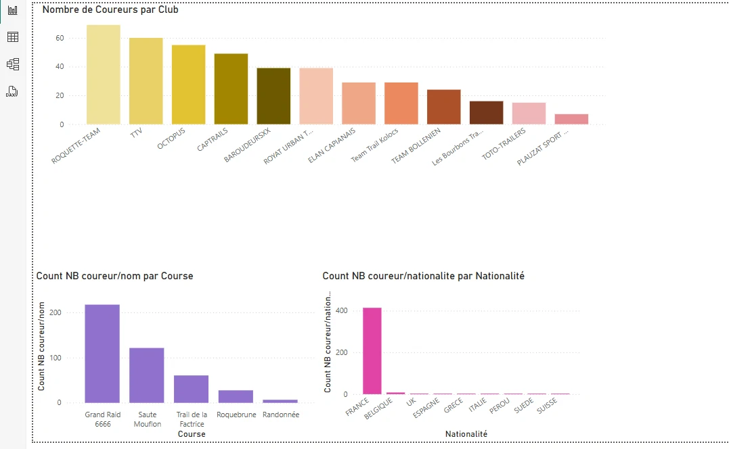Click the CAPTRAILS bar
This screenshot has width=729, height=449.
click(x=231, y=89)
